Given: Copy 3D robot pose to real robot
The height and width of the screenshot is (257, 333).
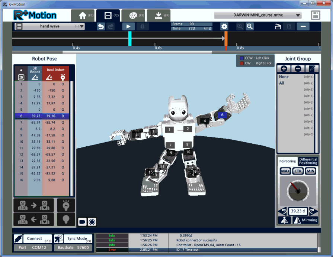Looking at the screenshot, I should pyautogui.click(x=34, y=205).
